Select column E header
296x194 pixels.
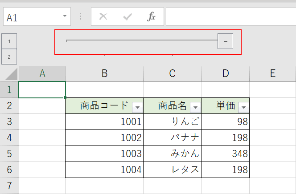(273, 74)
